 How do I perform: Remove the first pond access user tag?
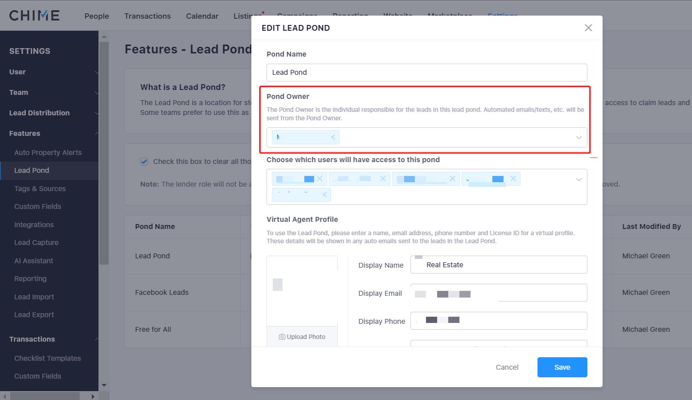(x=319, y=179)
